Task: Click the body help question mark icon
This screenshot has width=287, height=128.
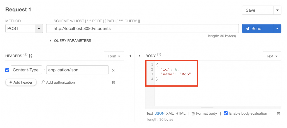Action: coord(159,54)
